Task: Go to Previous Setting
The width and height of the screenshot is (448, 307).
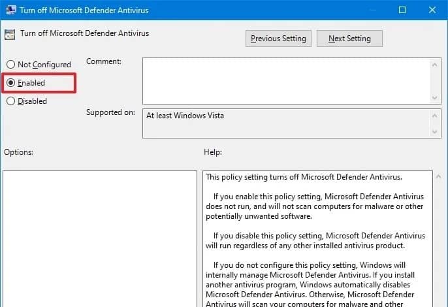Action: point(278,39)
